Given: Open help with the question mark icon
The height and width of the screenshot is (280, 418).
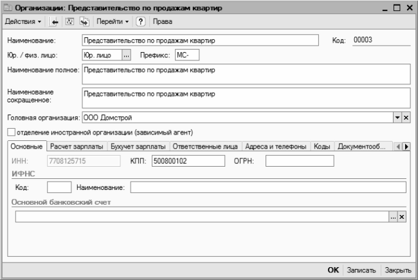Looking at the screenshot, I should pos(140,22).
